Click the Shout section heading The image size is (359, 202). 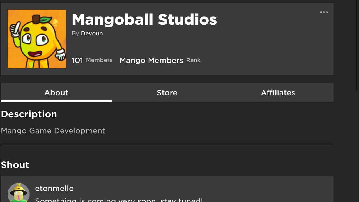(x=15, y=165)
